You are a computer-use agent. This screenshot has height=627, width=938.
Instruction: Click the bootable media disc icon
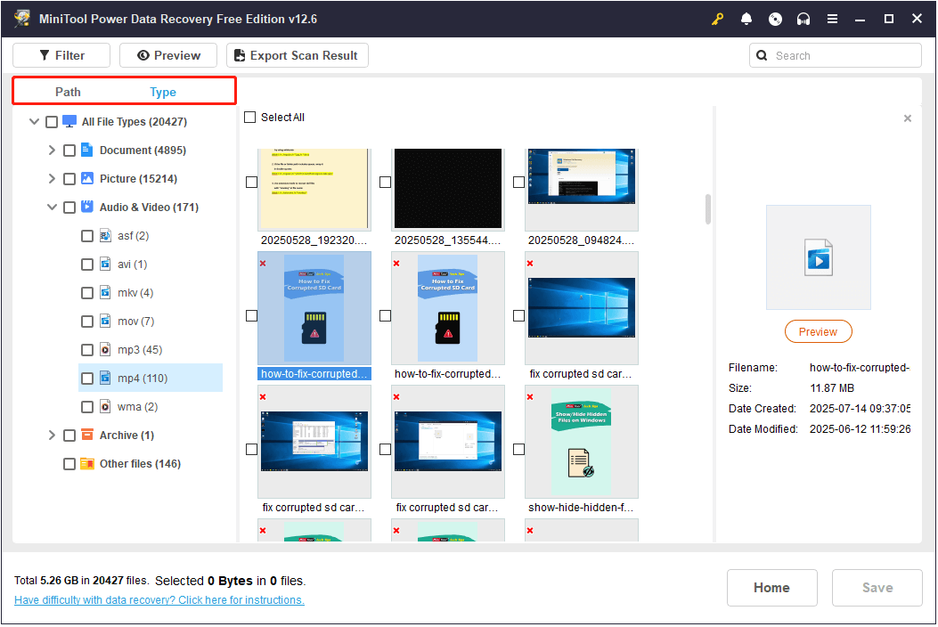[x=775, y=18]
